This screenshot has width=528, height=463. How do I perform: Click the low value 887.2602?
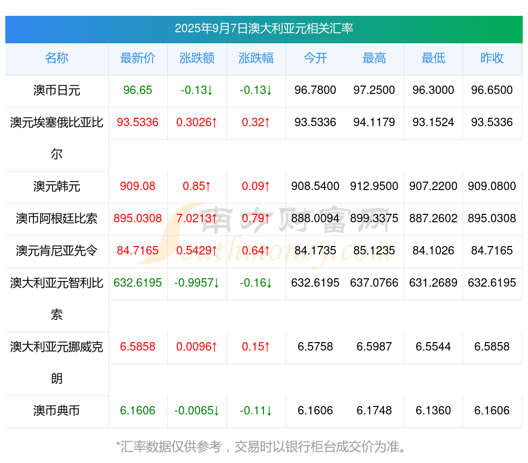[x=433, y=219]
